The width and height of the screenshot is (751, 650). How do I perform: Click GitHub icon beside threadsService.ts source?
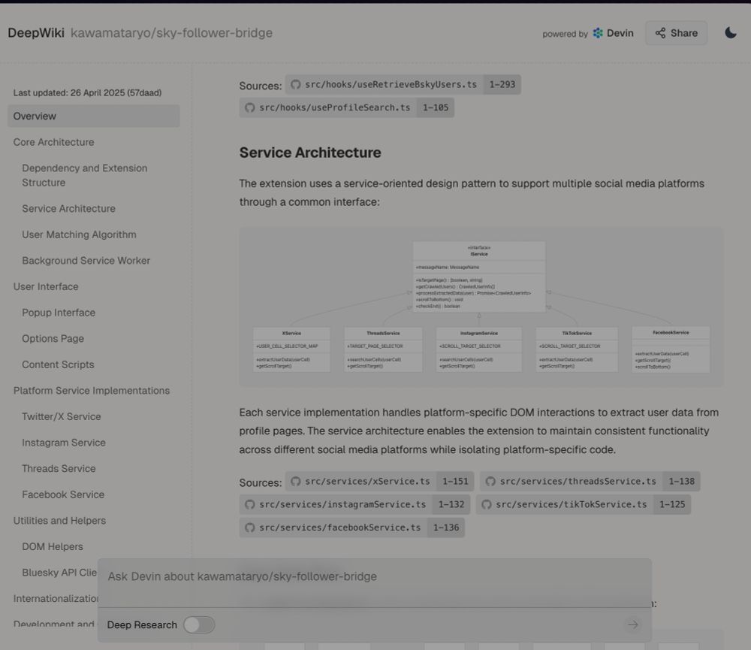pos(490,481)
